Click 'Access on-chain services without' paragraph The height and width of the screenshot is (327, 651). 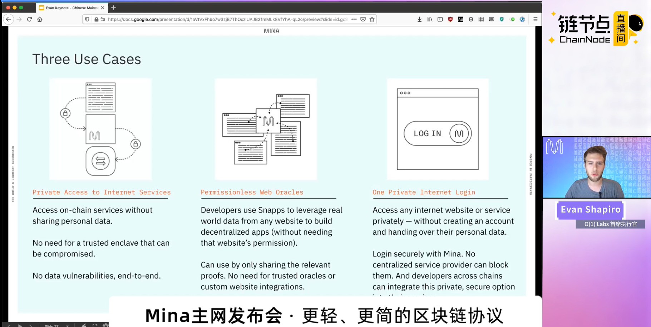(x=93, y=215)
